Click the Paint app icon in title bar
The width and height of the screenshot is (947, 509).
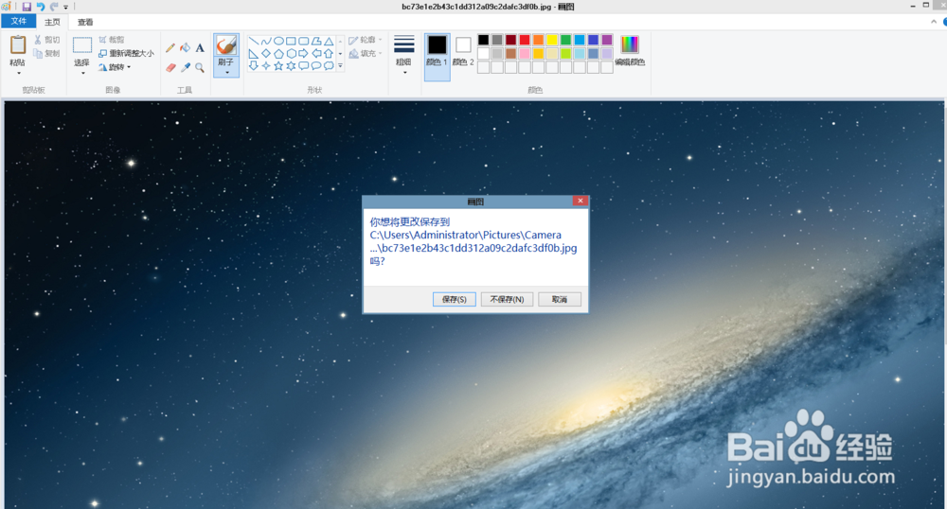pos(7,7)
